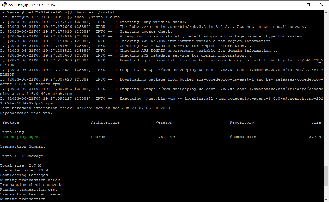Click 'Installed size: 13 M' line
Viewport: 329px width, 202px height.
[24, 171]
